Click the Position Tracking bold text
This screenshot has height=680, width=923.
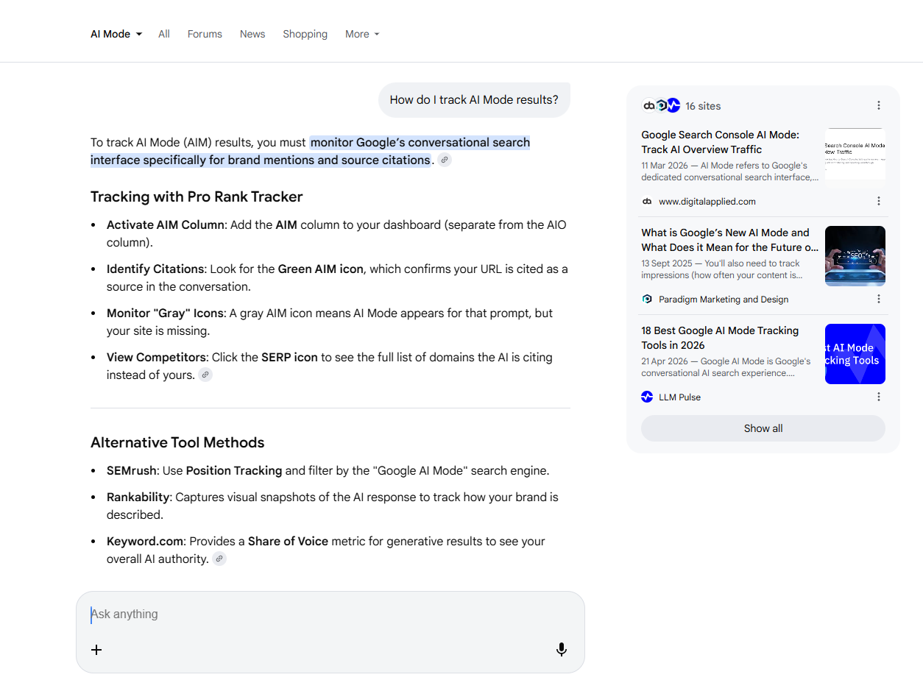[234, 470]
